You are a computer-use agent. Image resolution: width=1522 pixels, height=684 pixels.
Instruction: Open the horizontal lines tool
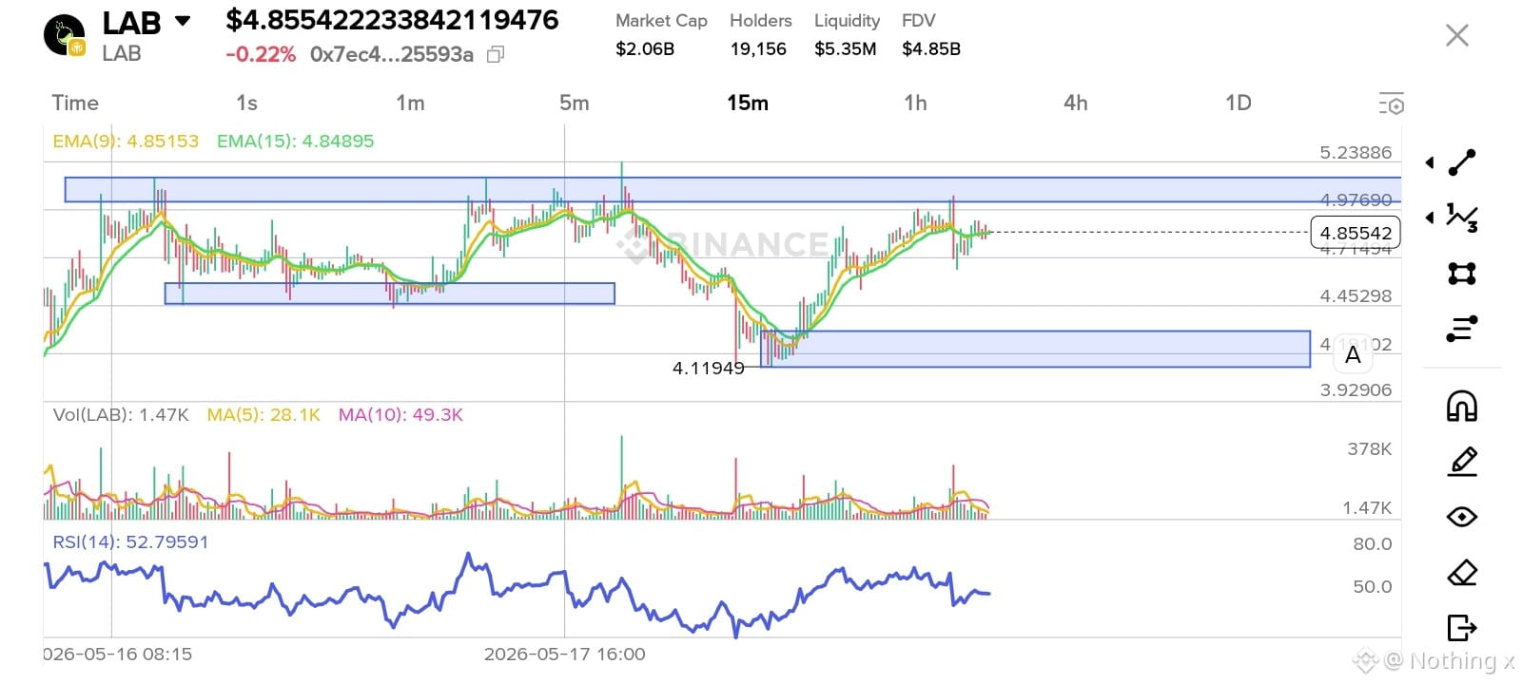(1462, 329)
